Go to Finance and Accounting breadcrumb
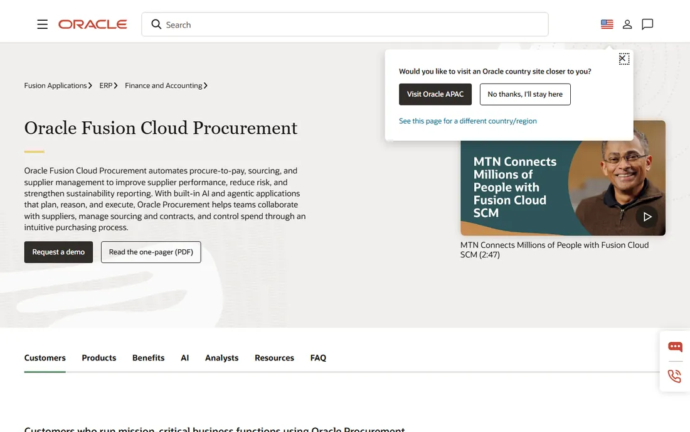 (x=163, y=85)
